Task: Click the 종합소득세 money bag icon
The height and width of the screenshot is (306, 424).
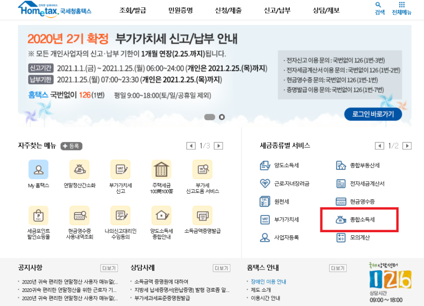Action: pyautogui.click(x=341, y=220)
